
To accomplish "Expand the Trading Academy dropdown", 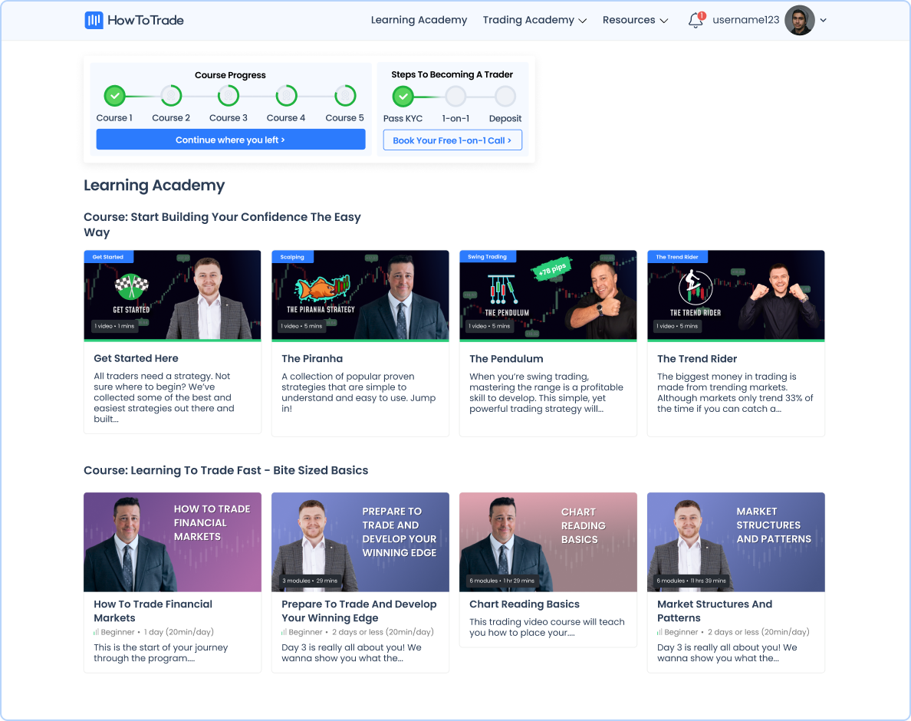I will pos(534,21).
